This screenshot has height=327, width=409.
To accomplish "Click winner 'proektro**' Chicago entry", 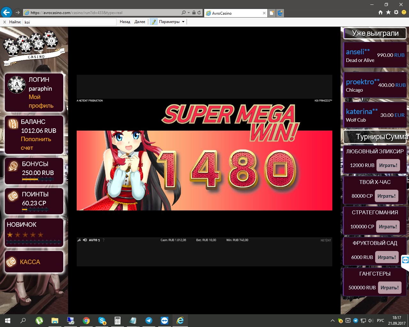I will (375, 85).
